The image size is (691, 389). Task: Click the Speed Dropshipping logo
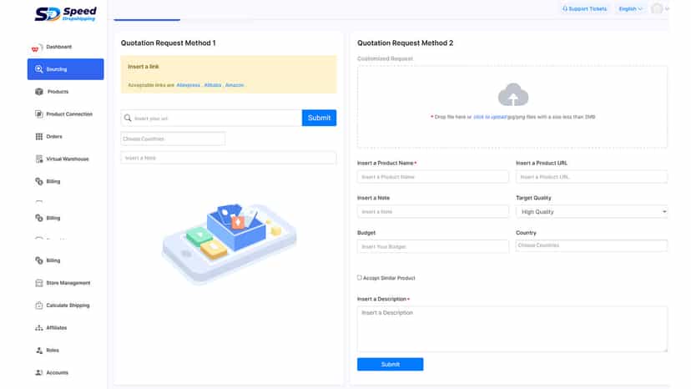[x=66, y=13]
